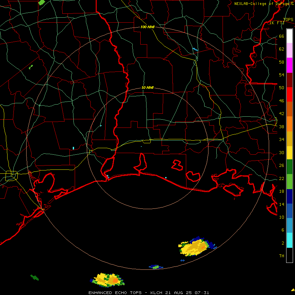Click the legend value 58

[282, 62]
